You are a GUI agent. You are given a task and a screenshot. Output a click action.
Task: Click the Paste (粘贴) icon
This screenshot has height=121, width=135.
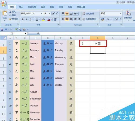pos(5,13)
